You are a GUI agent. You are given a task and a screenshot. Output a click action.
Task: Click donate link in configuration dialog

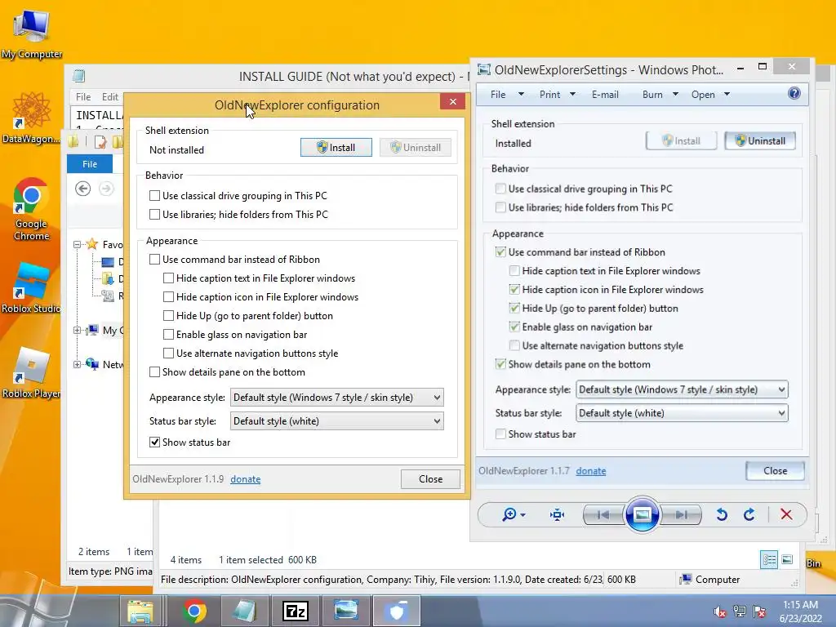pos(245,479)
